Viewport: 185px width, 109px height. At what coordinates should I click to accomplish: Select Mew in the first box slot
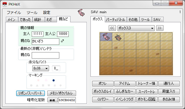(106, 37)
